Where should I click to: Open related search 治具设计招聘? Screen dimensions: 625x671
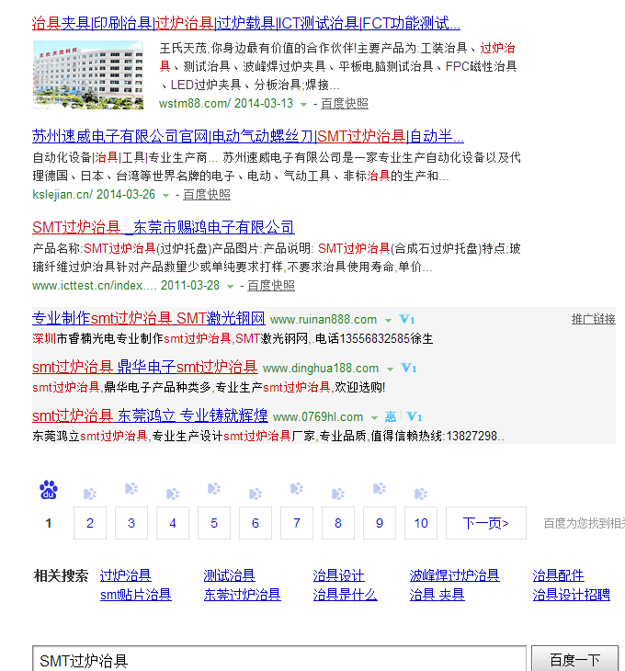(x=571, y=595)
